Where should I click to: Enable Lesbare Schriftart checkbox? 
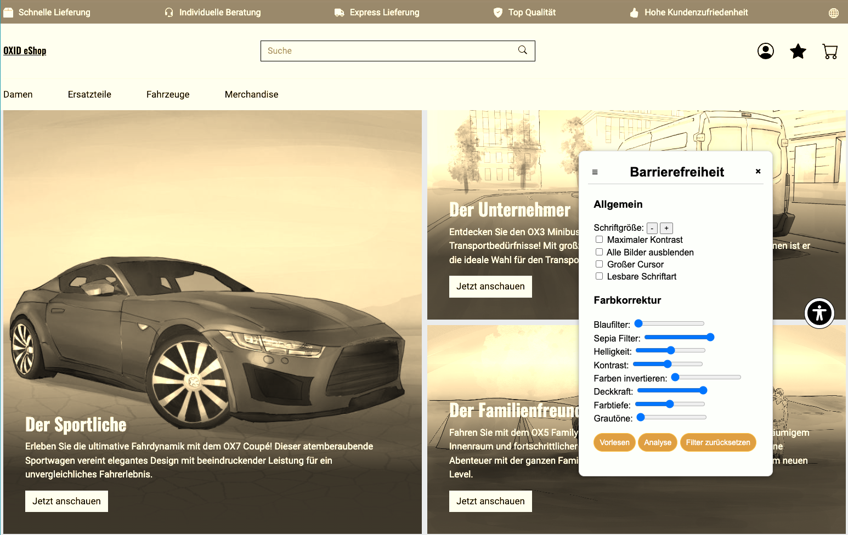600,276
